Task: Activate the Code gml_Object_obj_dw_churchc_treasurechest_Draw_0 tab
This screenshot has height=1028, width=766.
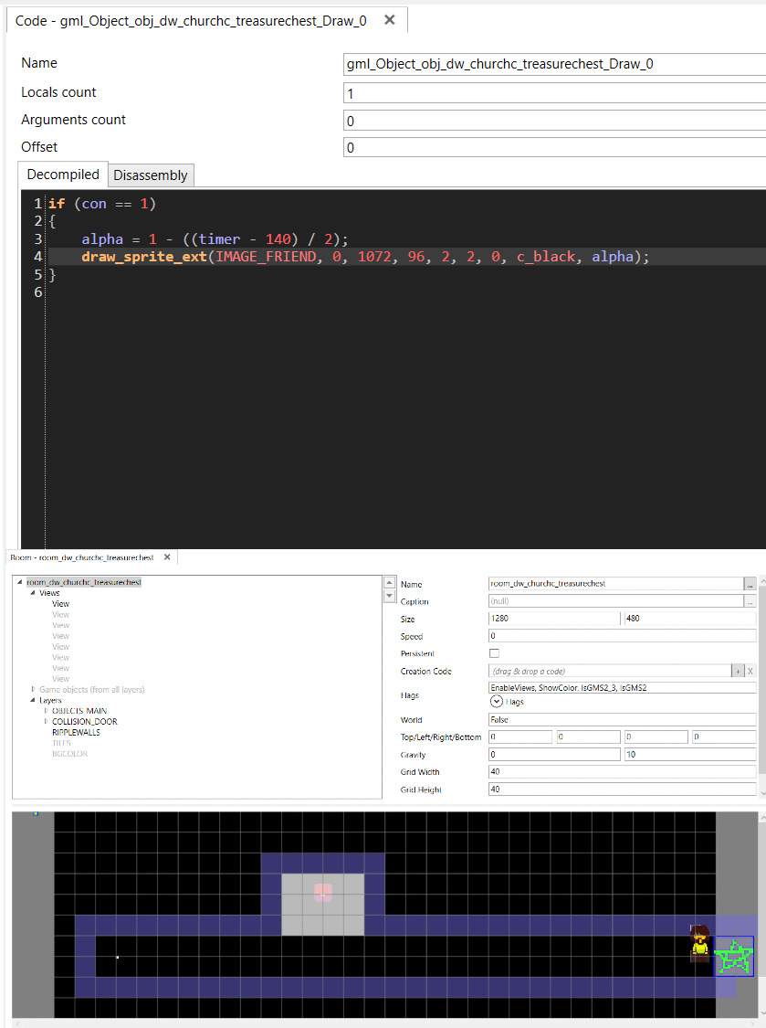Action: 191,21
